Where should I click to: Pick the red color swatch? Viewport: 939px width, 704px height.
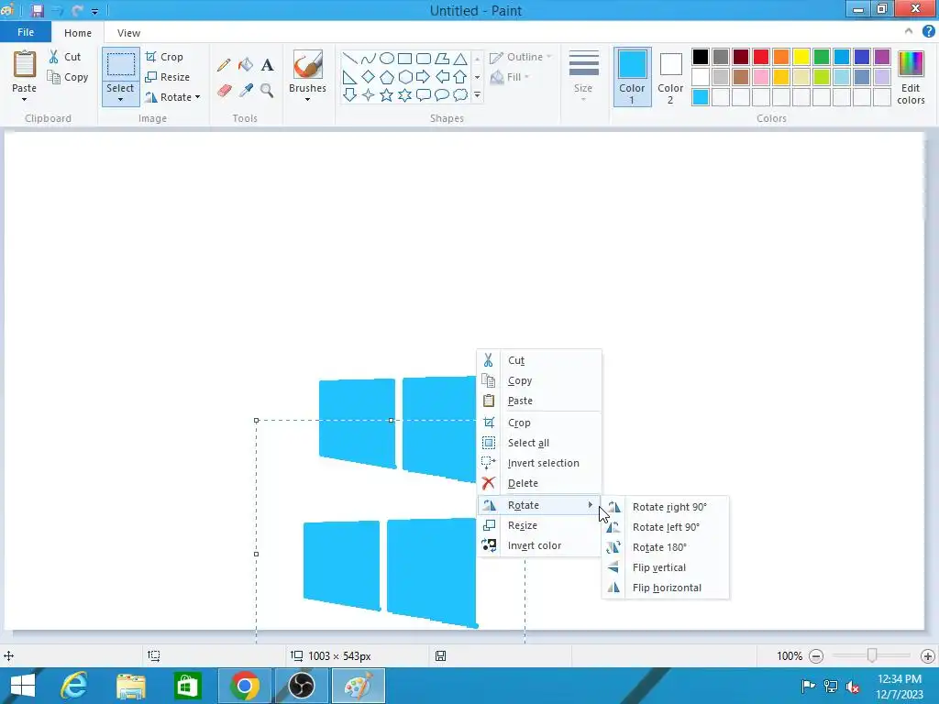click(x=761, y=57)
